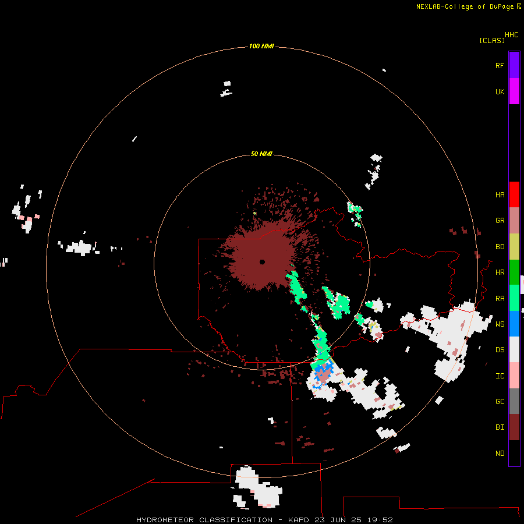524x524 pixels.
Task: Click the IC pink legend swatch
Action: [x=514, y=376]
